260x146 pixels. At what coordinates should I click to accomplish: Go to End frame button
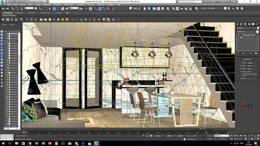(x=245, y=136)
